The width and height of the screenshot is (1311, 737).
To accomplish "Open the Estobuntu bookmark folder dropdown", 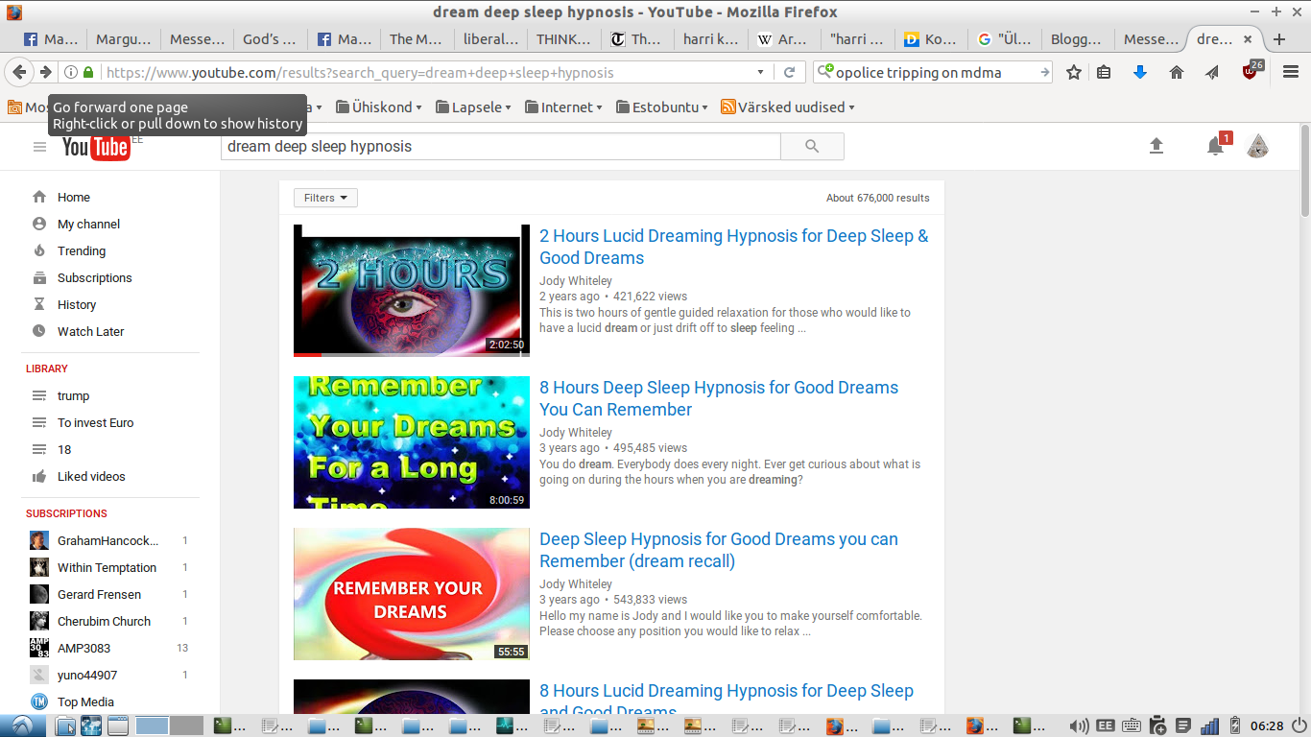I will coord(661,107).
